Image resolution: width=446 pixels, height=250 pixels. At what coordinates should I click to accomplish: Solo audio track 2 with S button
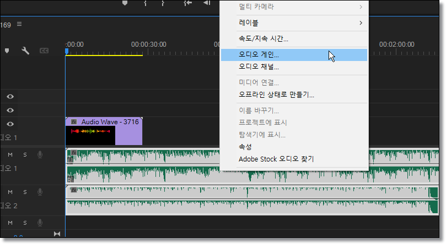[25, 192]
